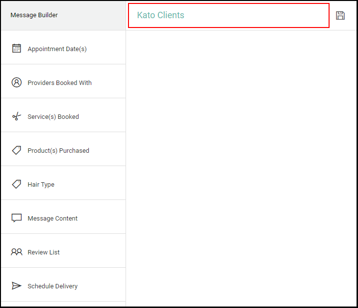Click the tag icon beside Hair Type
Image resolution: width=358 pixels, height=308 pixels.
point(17,184)
